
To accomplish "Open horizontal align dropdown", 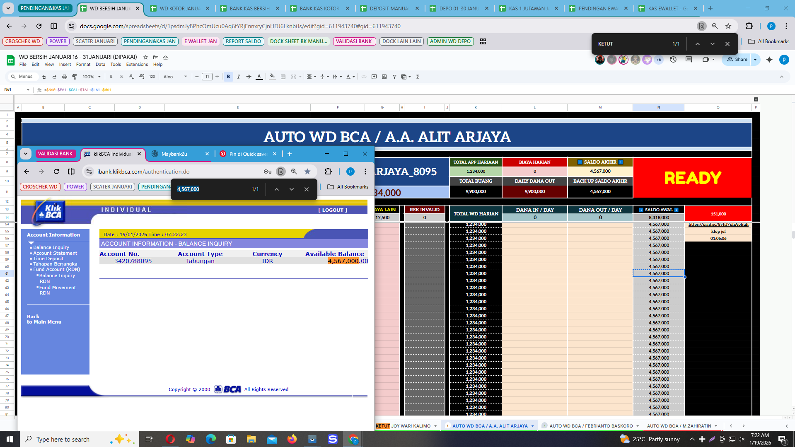I will coord(311,77).
